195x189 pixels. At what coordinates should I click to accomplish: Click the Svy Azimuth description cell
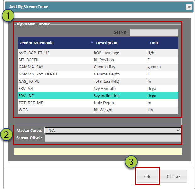pos(105,89)
